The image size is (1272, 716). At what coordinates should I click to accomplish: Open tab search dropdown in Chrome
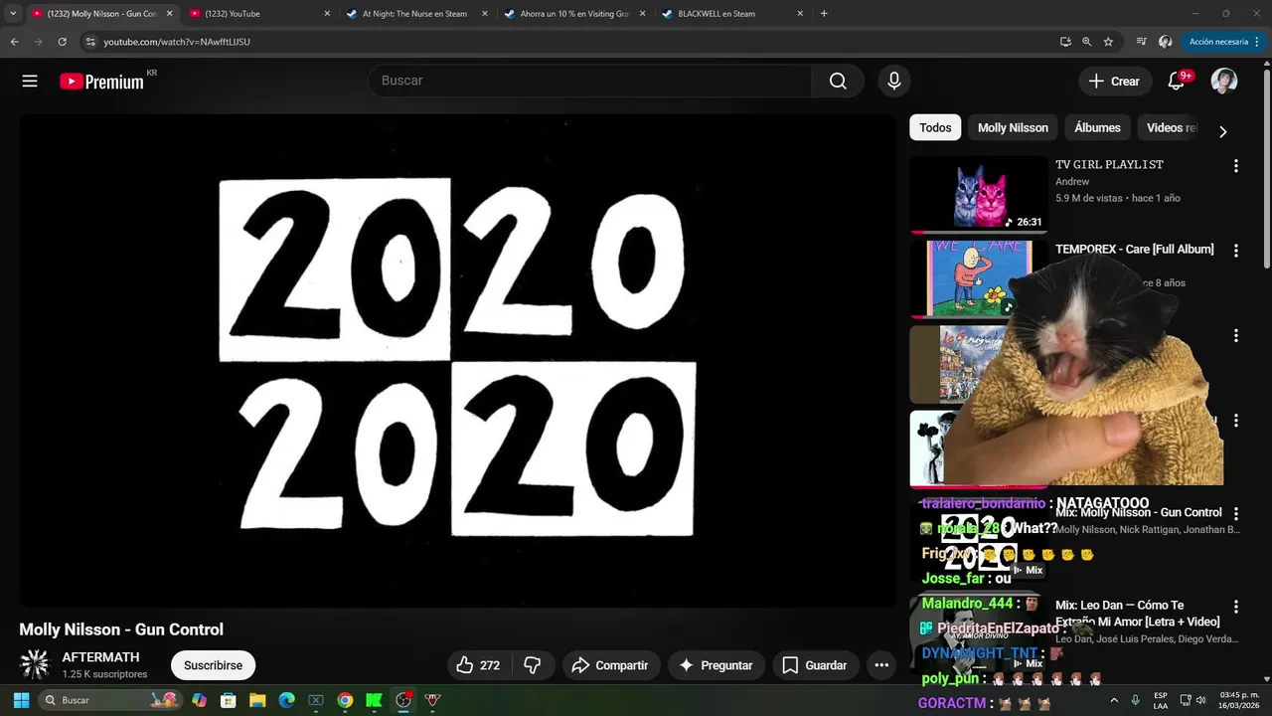[x=13, y=14]
